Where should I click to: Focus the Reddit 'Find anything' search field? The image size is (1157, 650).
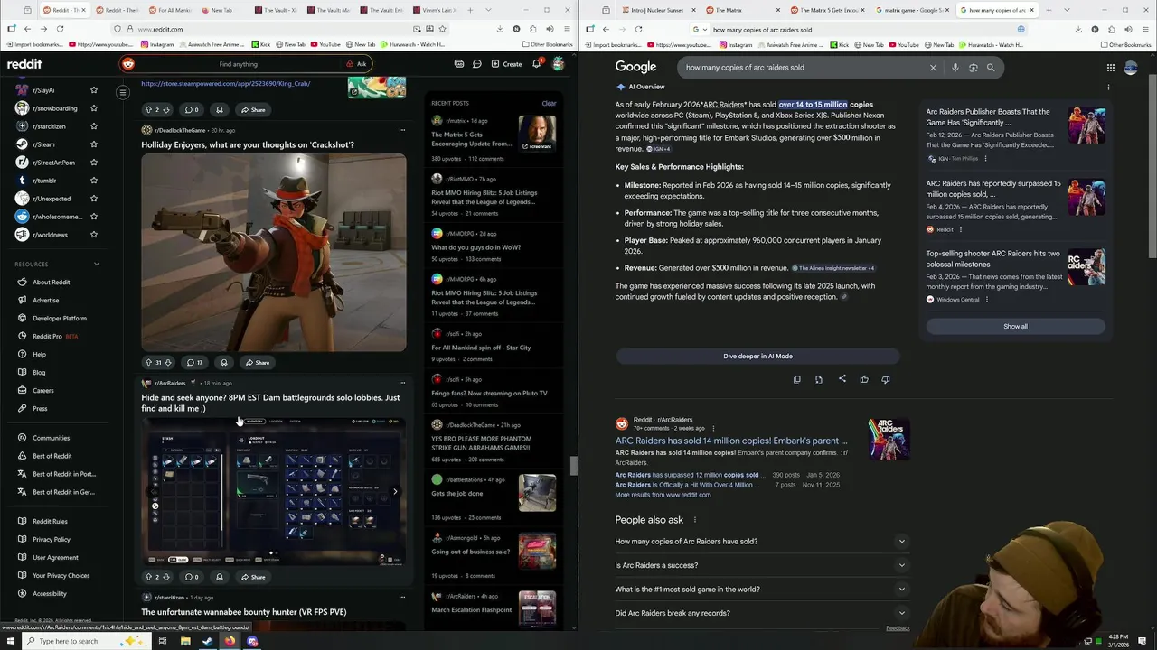pyautogui.click(x=239, y=64)
